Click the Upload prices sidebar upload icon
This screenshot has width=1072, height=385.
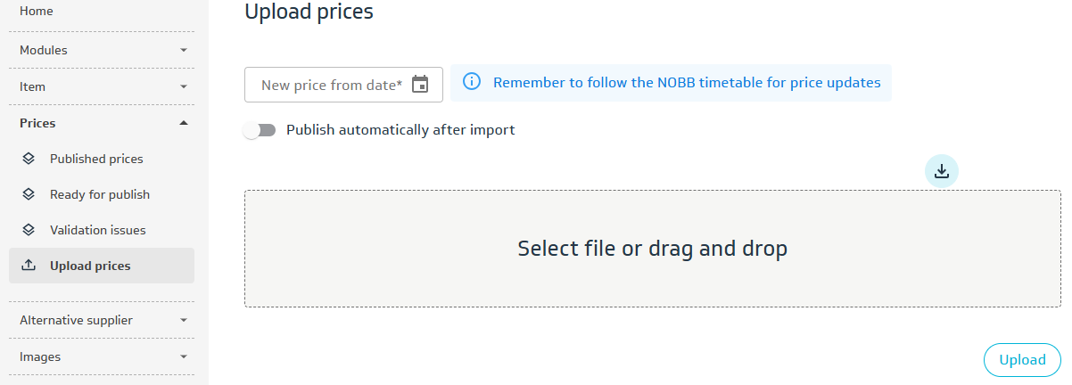tap(29, 266)
